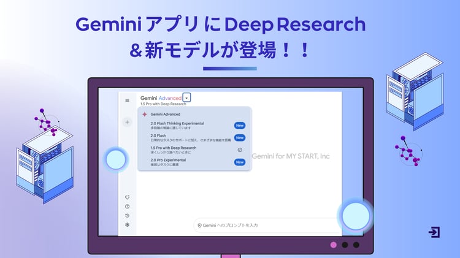Viewport: 460px width, 258px height.
Task: Click New badge beside 2.0 Pro Experimental
Action: click(x=240, y=162)
